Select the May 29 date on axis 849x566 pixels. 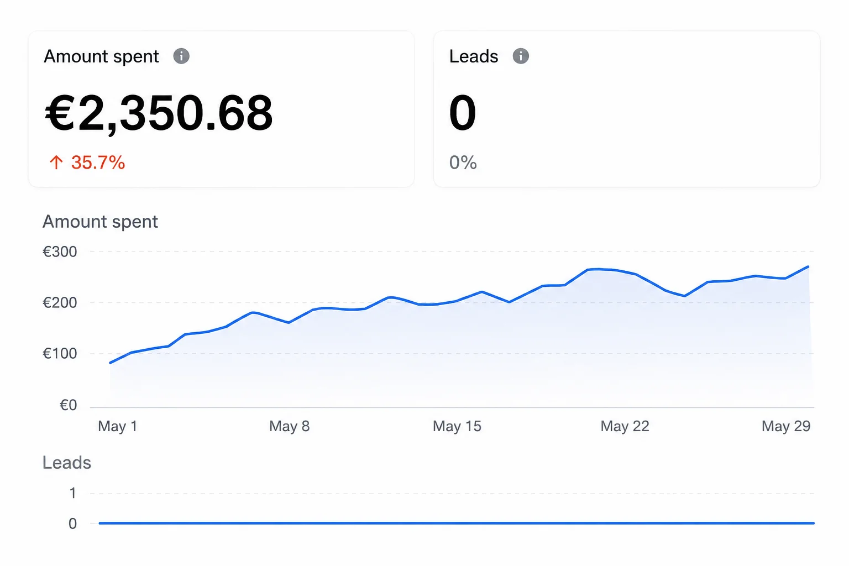(786, 426)
